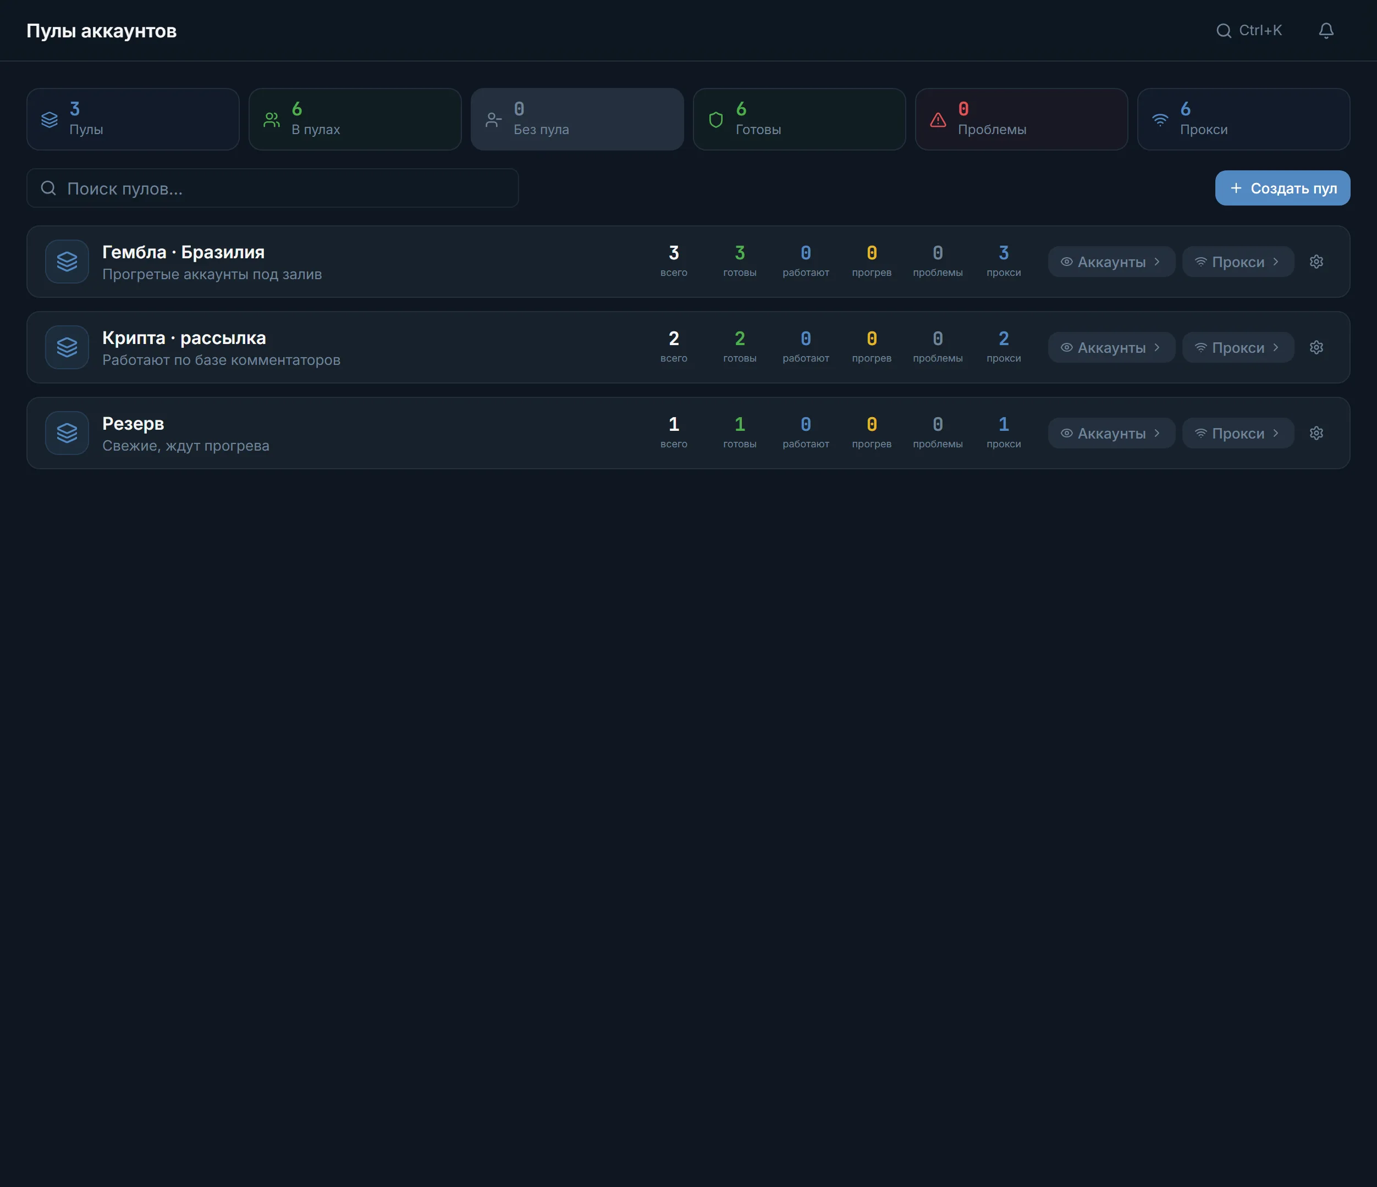Open Аккаунты of Резерв pool
The image size is (1377, 1187).
tap(1111, 433)
